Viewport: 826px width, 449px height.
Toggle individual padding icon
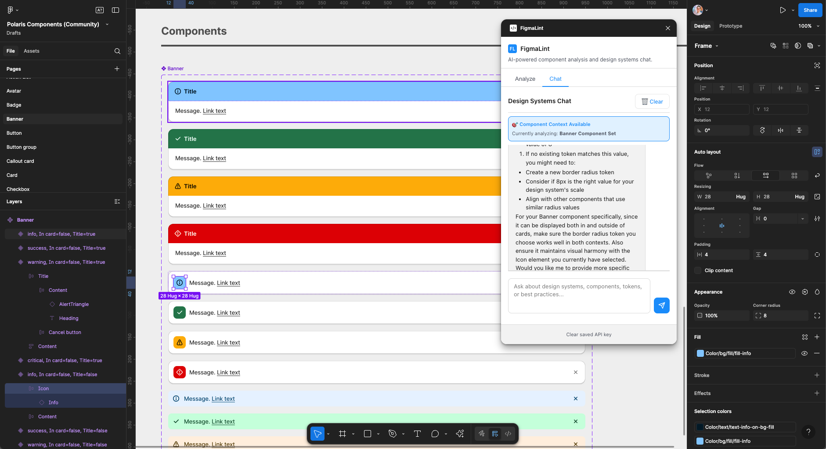tap(817, 255)
